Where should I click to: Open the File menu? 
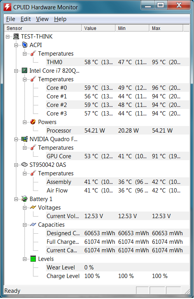tap(10, 19)
